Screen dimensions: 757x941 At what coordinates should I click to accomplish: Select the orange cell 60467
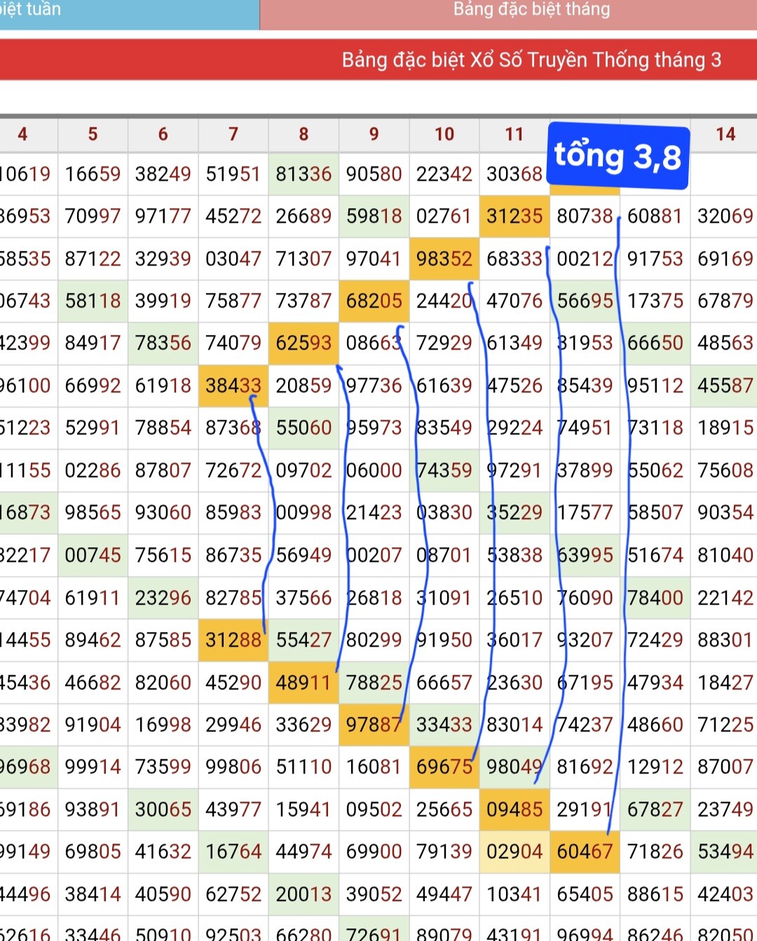pyautogui.click(x=585, y=851)
